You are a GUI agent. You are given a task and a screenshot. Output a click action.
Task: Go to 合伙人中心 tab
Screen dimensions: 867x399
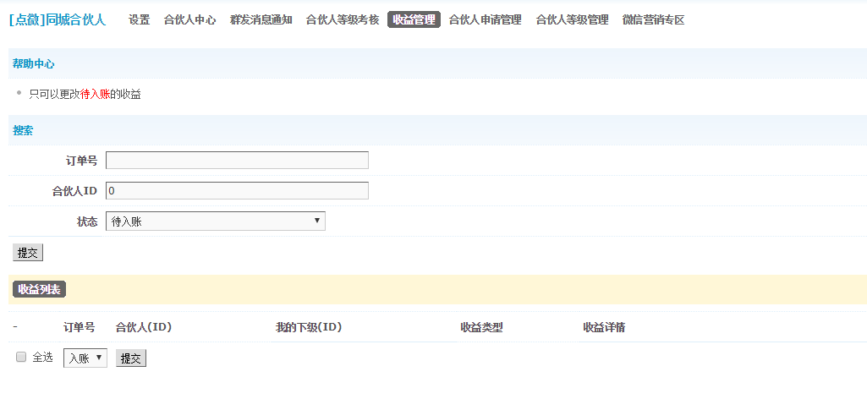189,20
